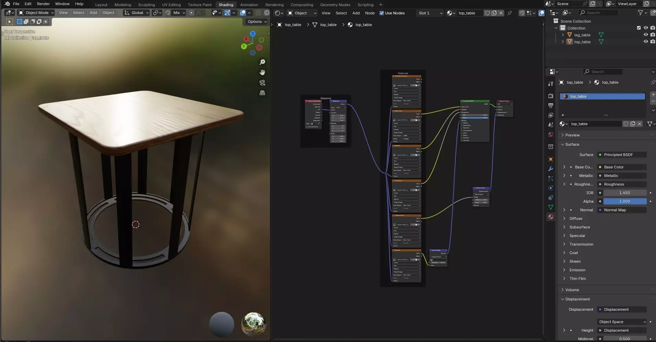656x342 pixels.
Task: Open Object Space displacement dropdown
Action: (x=622, y=322)
